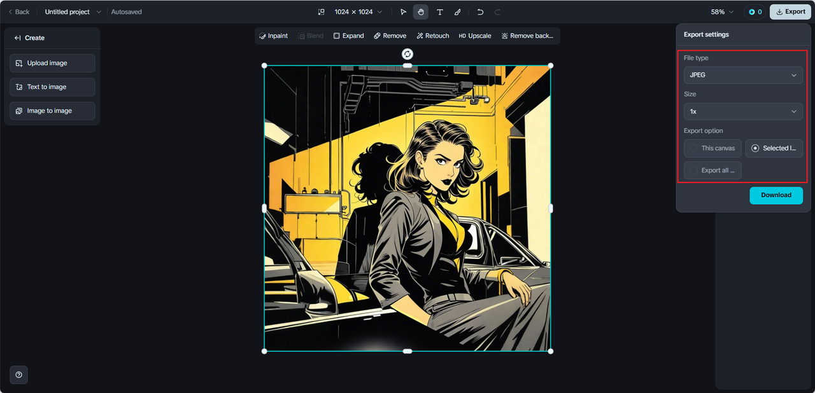Open the Size 1x dropdown
Image resolution: width=815 pixels, height=393 pixels.
[743, 111]
